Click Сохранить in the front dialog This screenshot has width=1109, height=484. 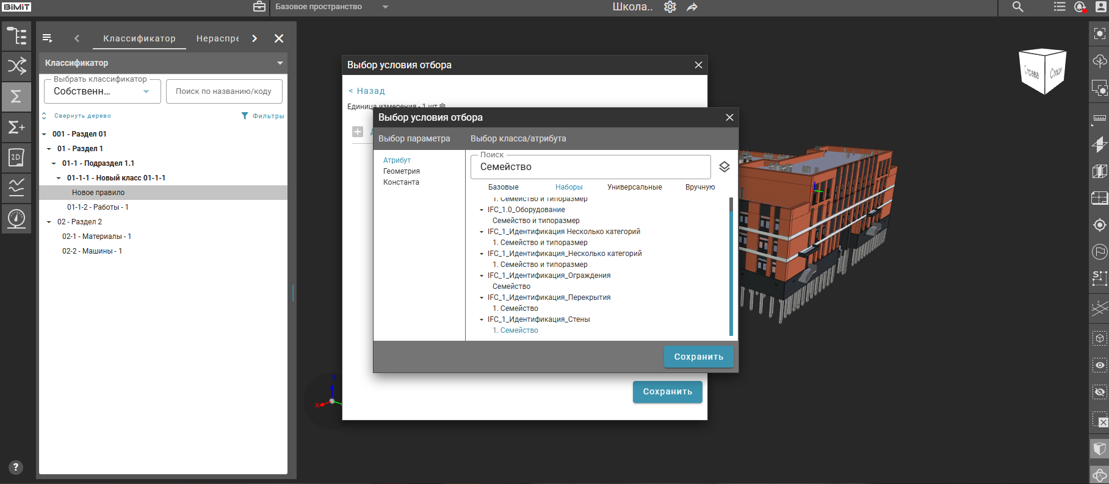tap(698, 357)
